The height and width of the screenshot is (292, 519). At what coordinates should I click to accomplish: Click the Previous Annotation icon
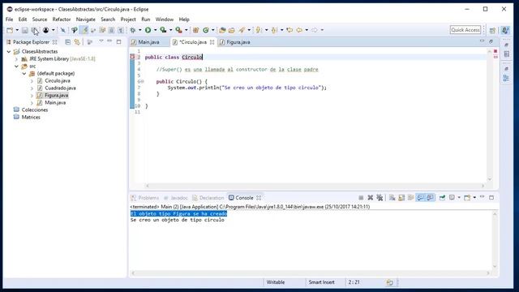pyautogui.click(x=274, y=30)
